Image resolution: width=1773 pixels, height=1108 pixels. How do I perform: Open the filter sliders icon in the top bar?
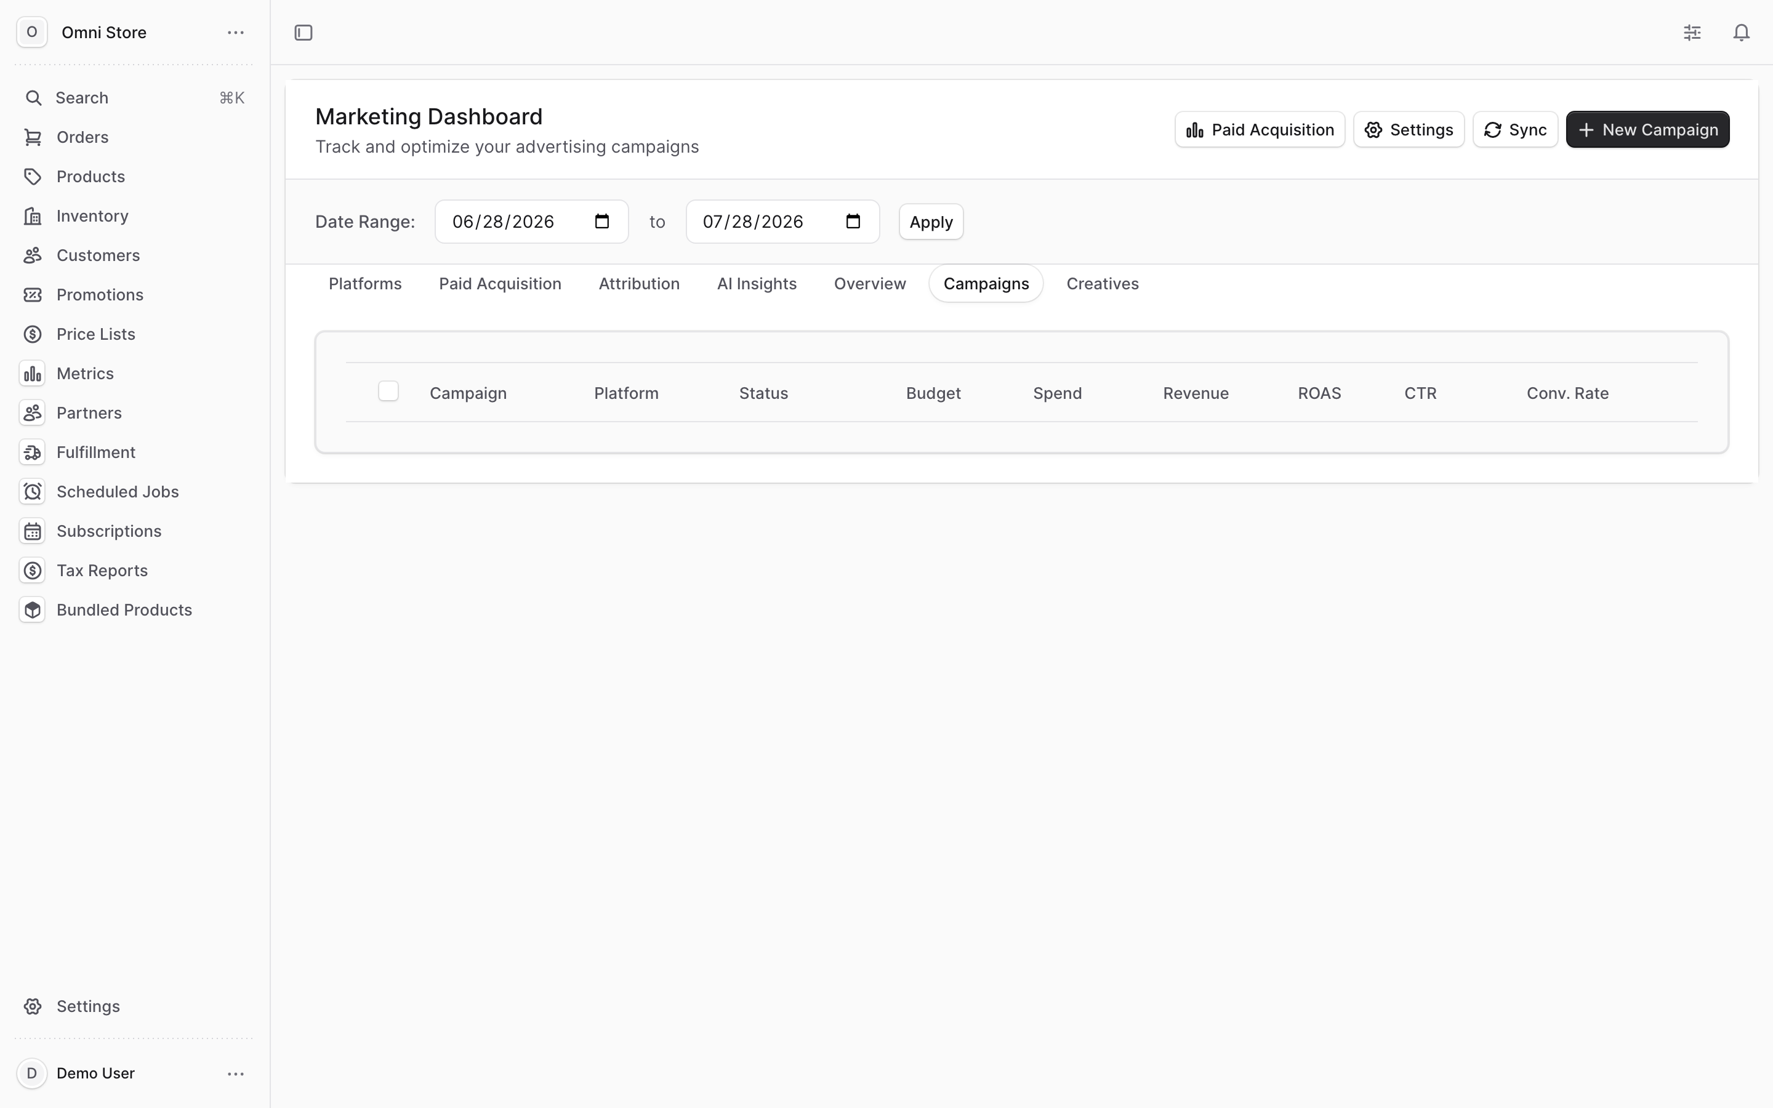click(1692, 32)
